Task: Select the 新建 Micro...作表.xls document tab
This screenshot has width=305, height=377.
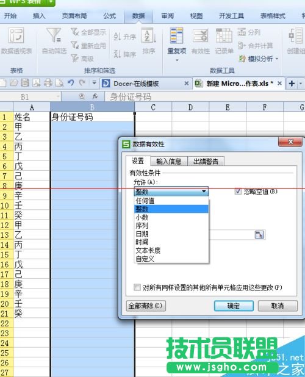Action: 238,84
